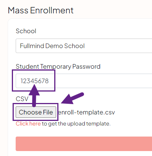The height and width of the screenshot is (156, 152).
Task: Click the CSV label above the file chooser
Action: pos(22,99)
